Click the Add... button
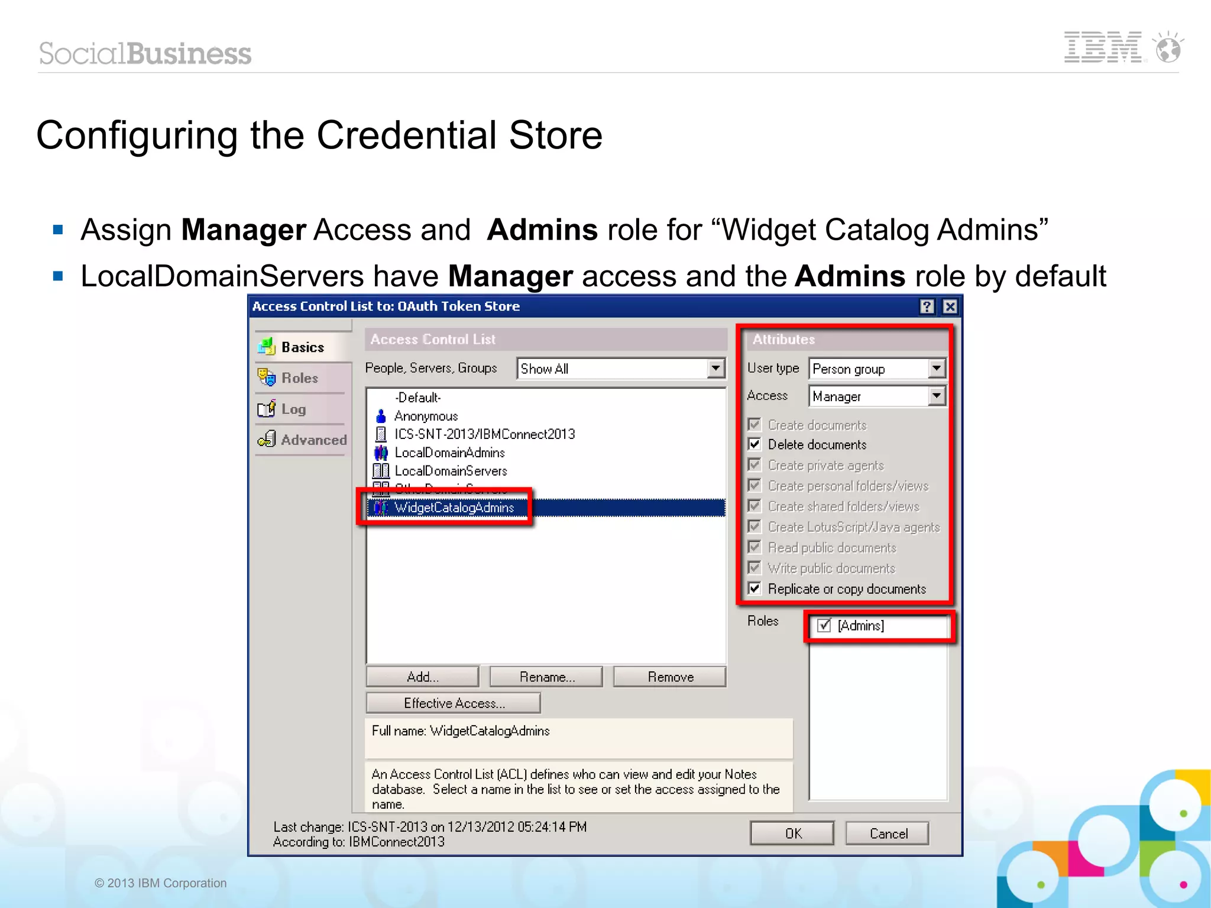This screenshot has height=908, width=1211. pyautogui.click(x=422, y=677)
